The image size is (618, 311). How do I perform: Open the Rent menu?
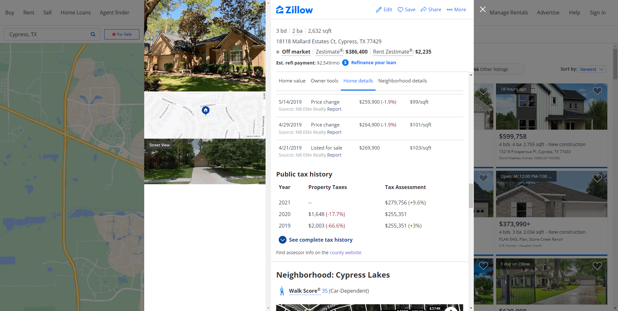29,13
